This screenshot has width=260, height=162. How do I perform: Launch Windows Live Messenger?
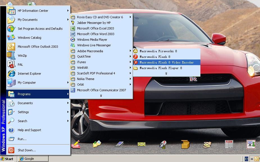(x=101, y=45)
